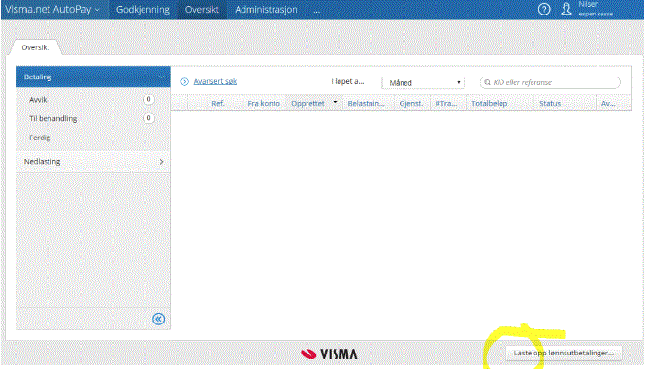
Task: Open the user profile icon
Action: coord(566,9)
